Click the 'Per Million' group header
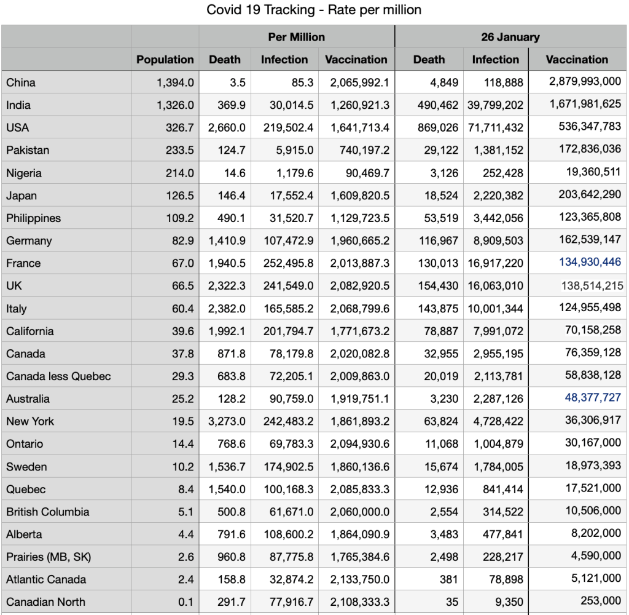629x615 pixels. [296, 37]
